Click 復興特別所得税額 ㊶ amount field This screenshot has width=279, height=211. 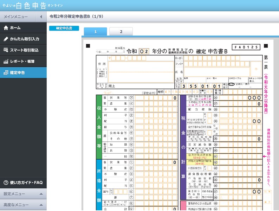[240, 156]
